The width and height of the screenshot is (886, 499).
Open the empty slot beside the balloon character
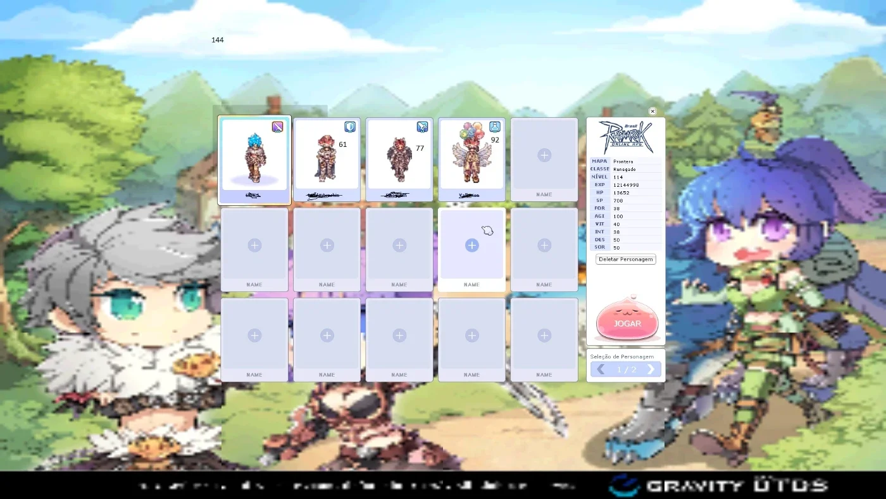(544, 160)
